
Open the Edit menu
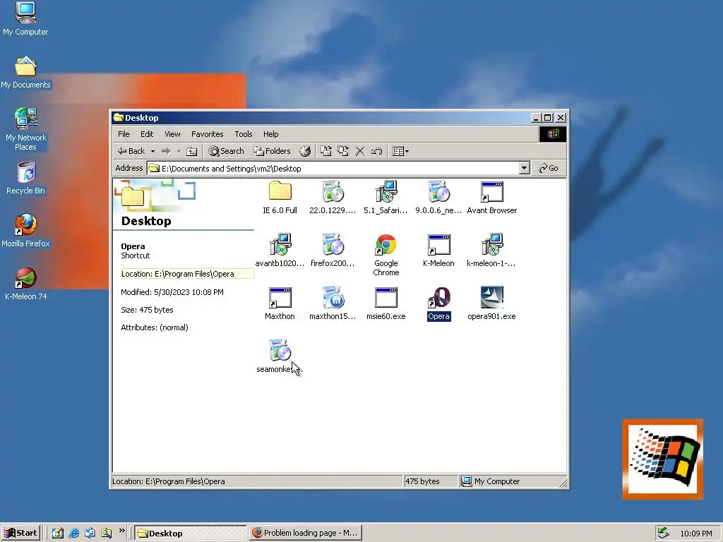(147, 134)
